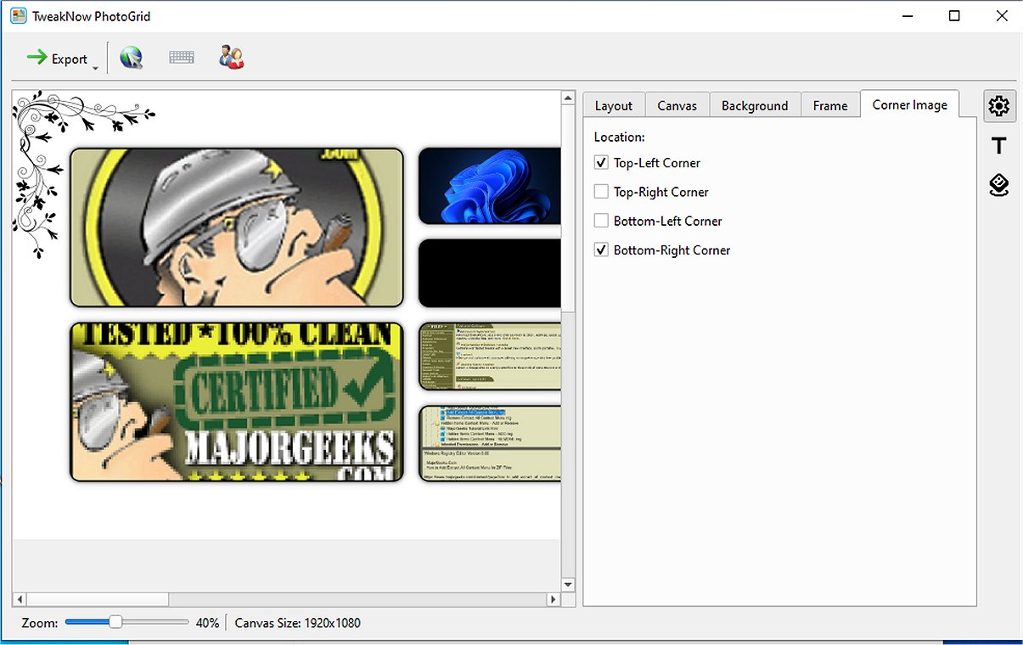Open the Export dropdown arrow

coord(96,68)
